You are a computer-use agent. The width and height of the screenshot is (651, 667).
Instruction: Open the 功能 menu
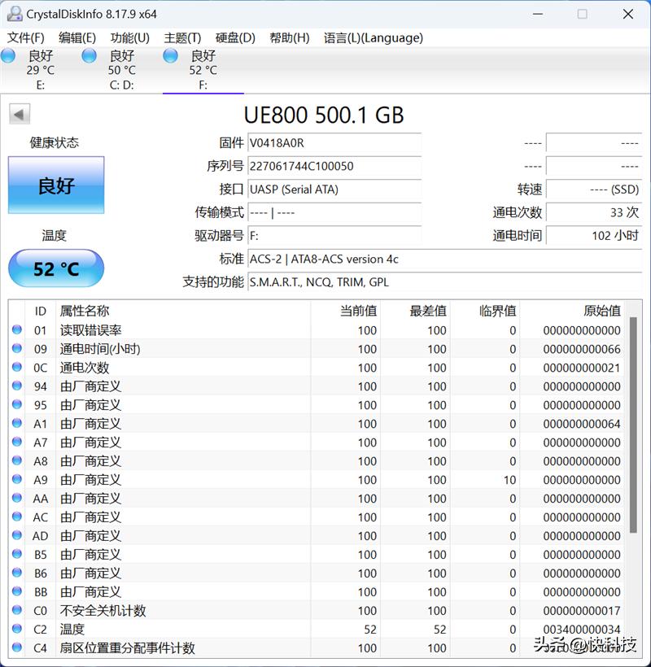(129, 37)
